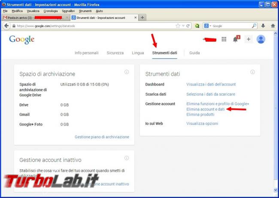Click the Gmail storage row label
Image resolution: width=279 pixels, height=198 pixels.
[24, 115]
